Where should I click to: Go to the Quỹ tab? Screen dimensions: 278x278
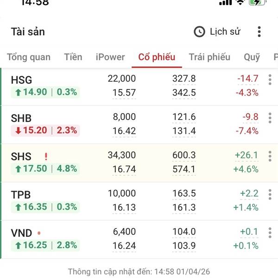(252, 57)
